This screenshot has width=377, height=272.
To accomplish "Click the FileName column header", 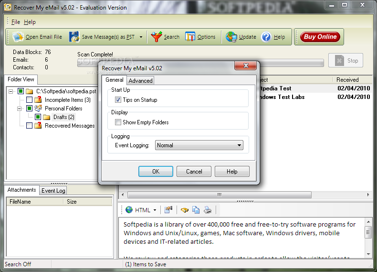I will coord(35,202).
